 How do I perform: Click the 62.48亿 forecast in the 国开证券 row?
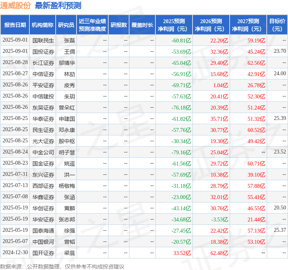point(219,253)
